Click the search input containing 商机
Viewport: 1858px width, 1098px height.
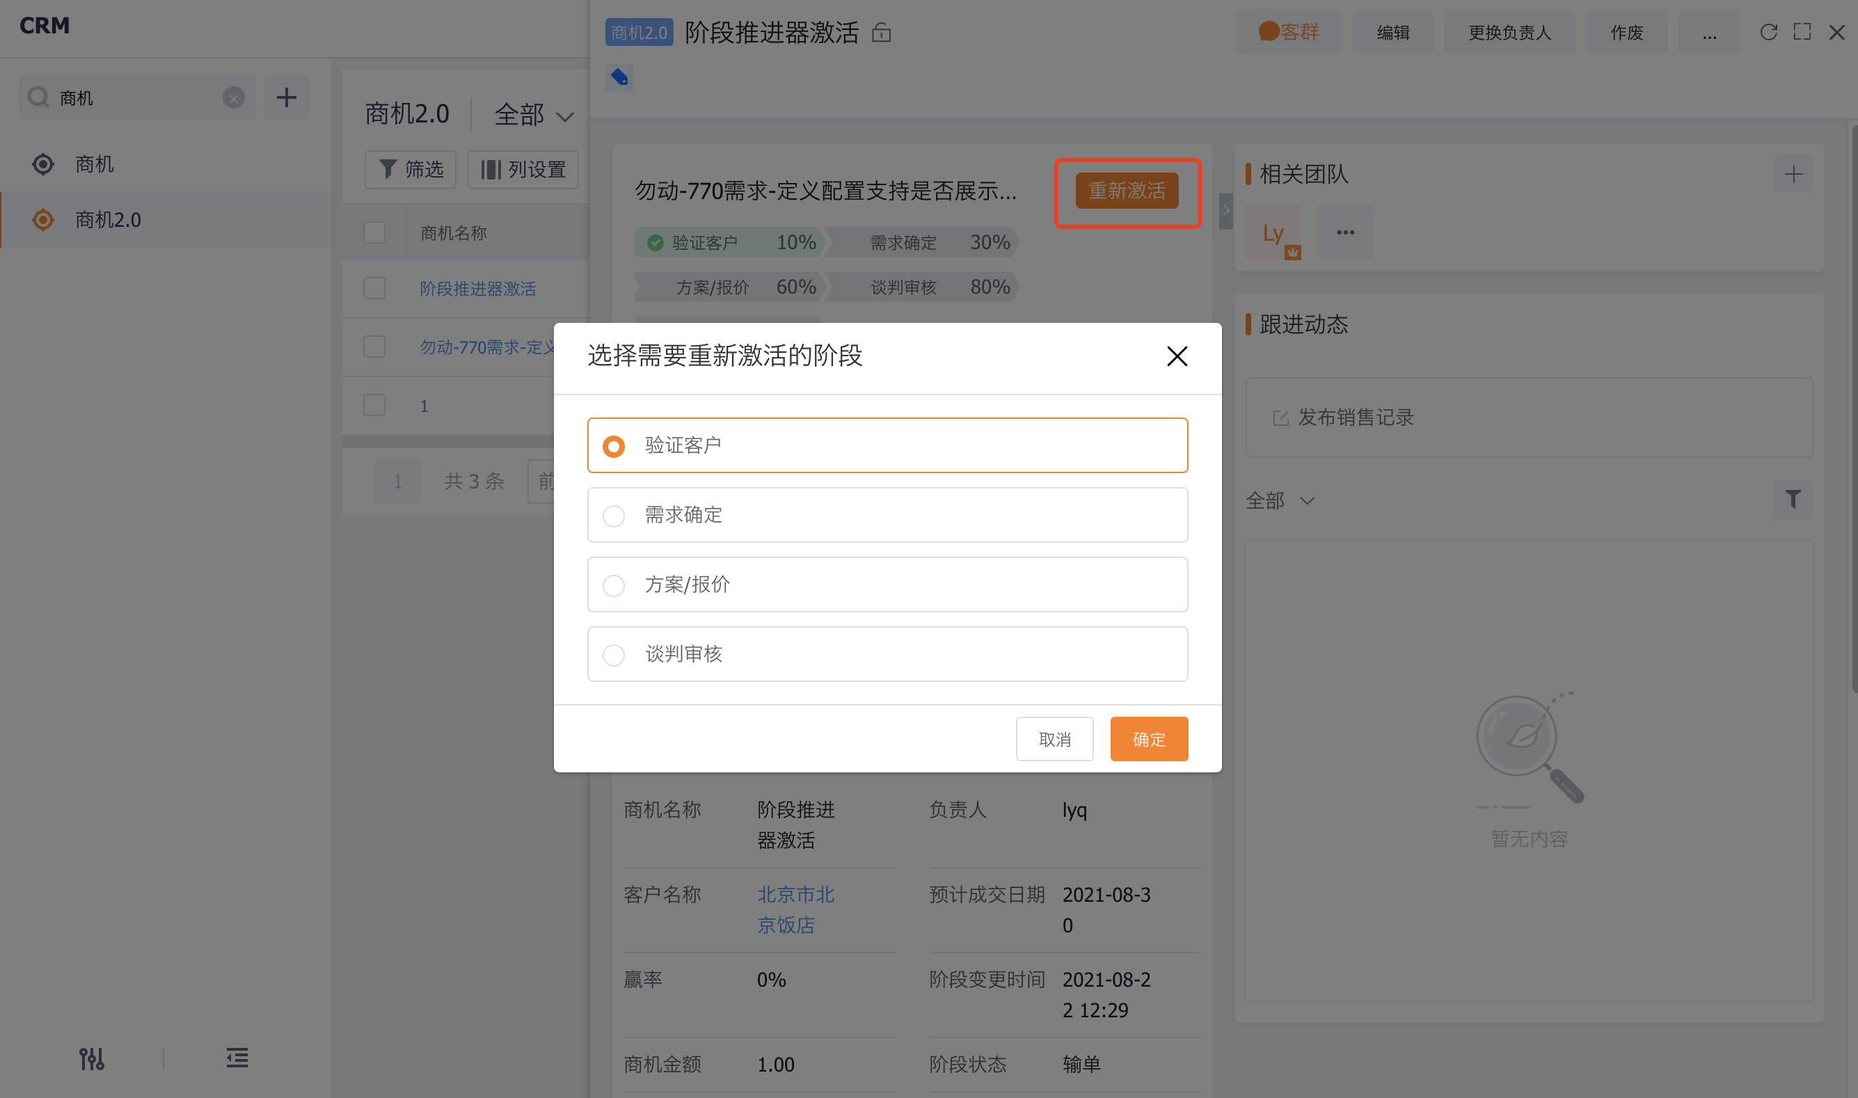point(137,97)
